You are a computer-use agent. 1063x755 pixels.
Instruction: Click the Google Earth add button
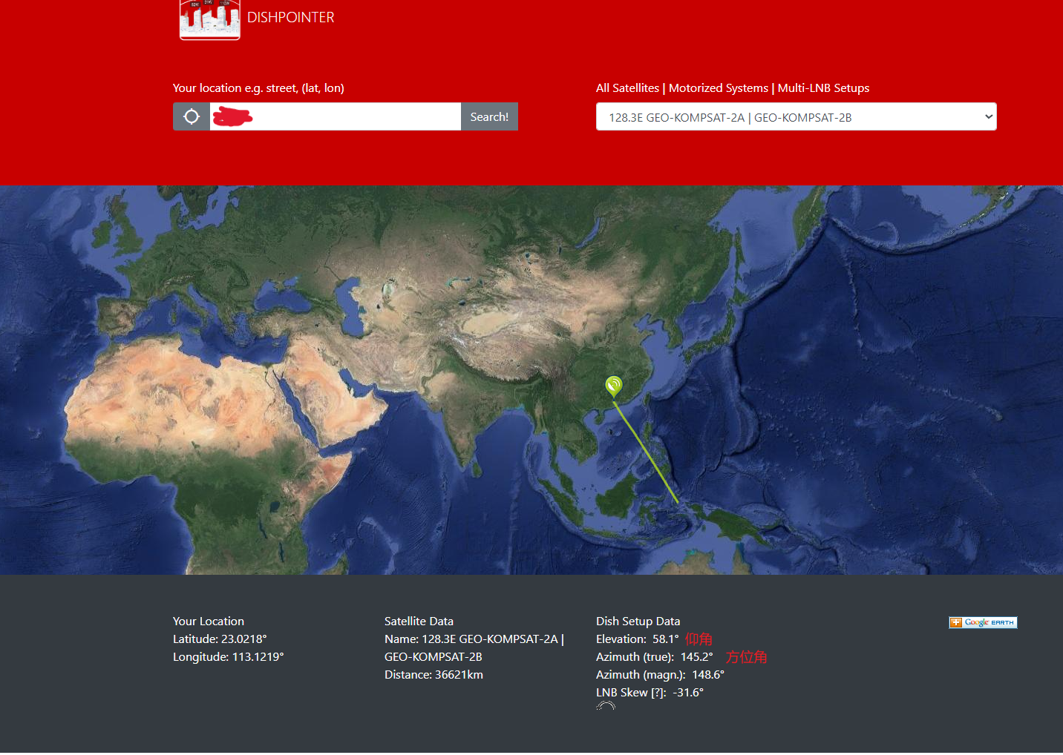[x=983, y=622]
